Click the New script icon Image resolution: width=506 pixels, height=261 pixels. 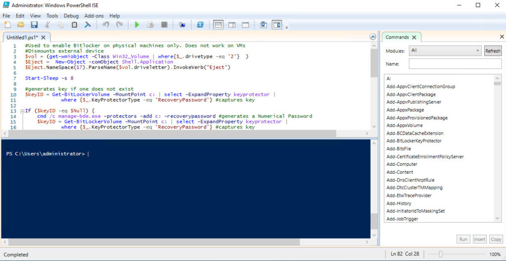[7, 25]
